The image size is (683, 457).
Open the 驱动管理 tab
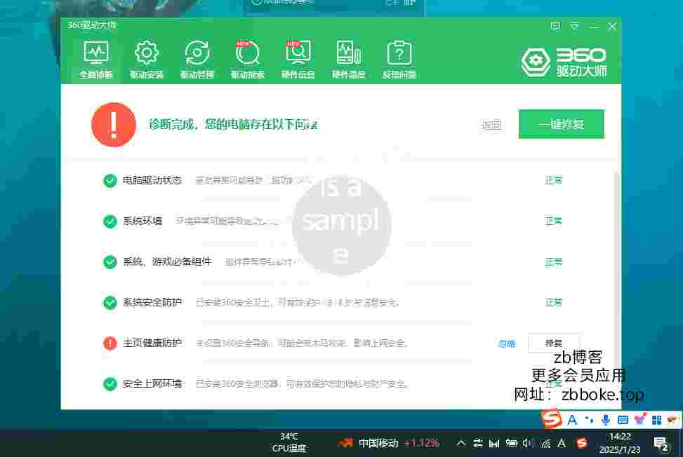(197, 60)
